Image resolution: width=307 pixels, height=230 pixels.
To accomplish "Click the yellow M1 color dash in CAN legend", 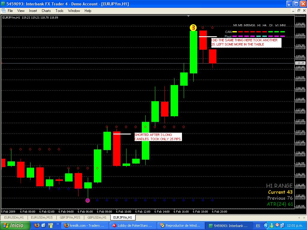I will (234, 32).
